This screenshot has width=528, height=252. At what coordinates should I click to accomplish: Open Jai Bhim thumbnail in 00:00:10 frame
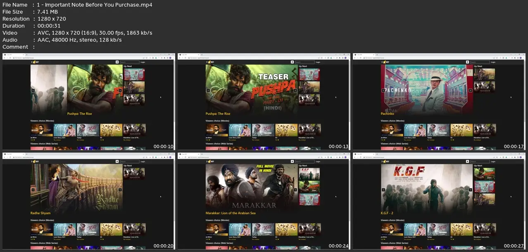[x=42, y=130]
